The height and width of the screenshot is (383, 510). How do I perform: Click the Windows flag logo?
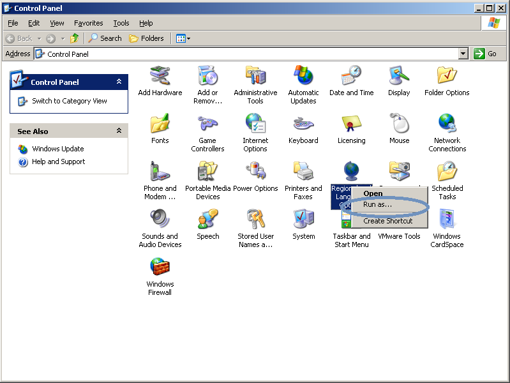pos(494,23)
